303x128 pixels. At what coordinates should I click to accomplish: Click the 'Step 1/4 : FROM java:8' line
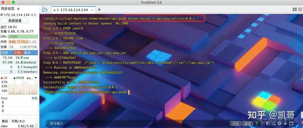click(x=63, y=28)
